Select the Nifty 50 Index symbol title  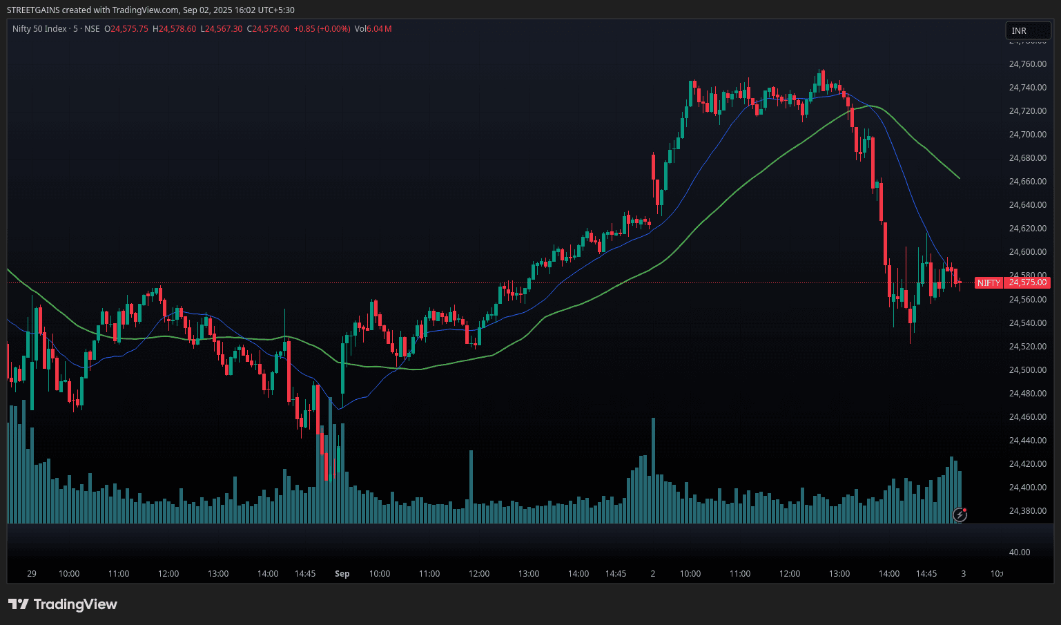pyautogui.click(x=39, y=29)
